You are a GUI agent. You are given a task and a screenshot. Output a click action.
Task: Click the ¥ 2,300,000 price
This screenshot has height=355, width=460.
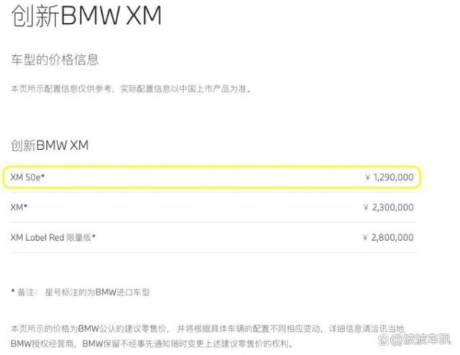click(x=389, y=207)
